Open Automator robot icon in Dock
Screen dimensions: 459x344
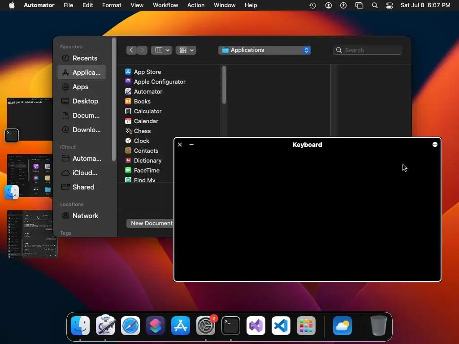[105, 325]
